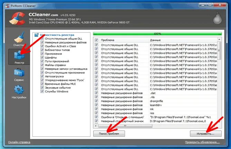The image size is (231, 149).
Task: Toggle 'Приложения' checkbox
Action: 42,54
